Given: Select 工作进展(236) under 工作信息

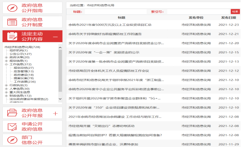Looking at the screenshot, I should pos(25,82).
